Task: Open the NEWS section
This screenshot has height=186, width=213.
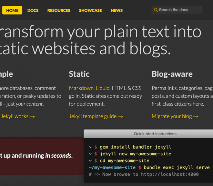Action: coord(117,10)
